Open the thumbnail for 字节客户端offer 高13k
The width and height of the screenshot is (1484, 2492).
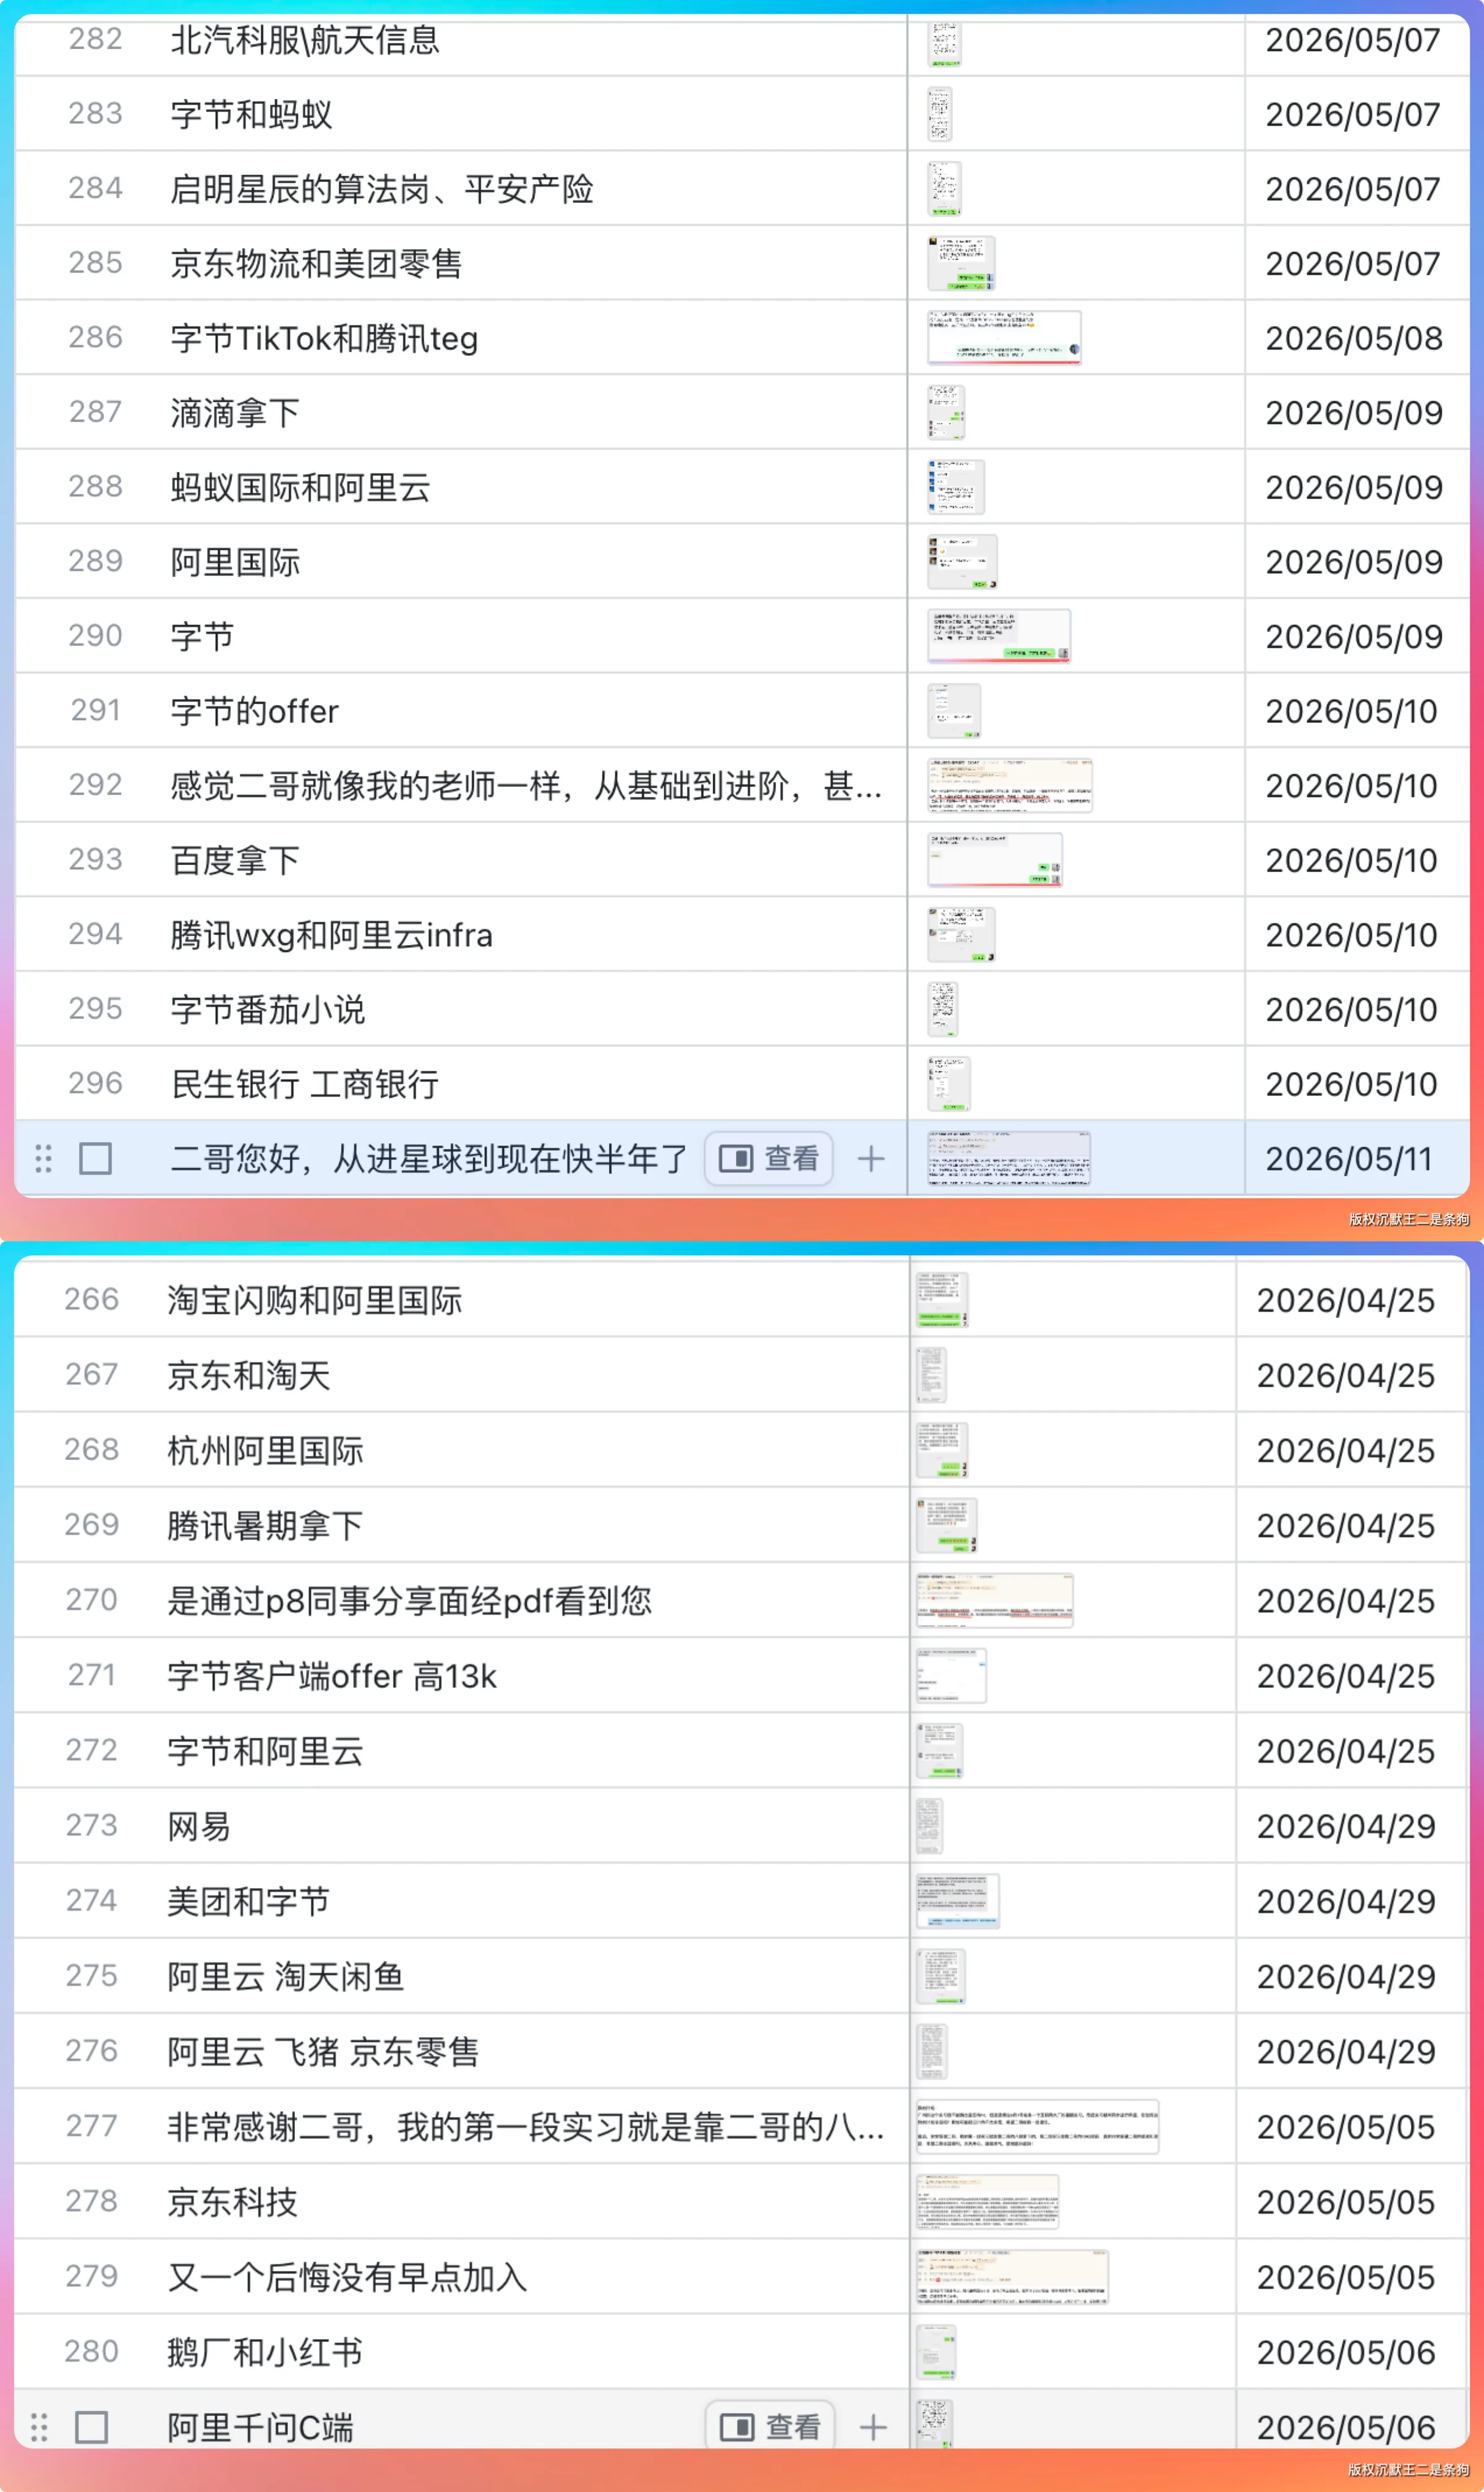[x=951, y=1676]
